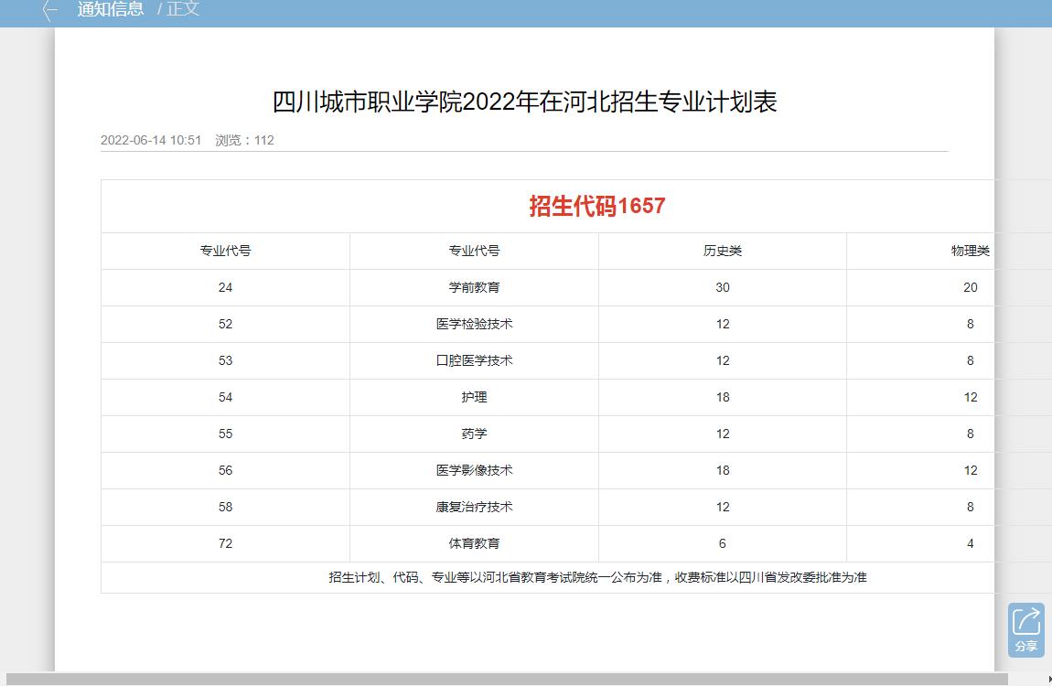1052x686 pixels.
Task: Click the 护理 cell
Action: (x=475, y=397)
